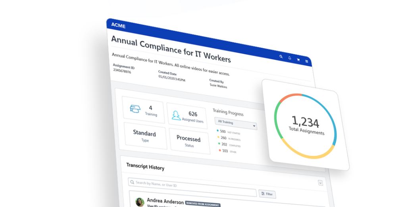Click the Created Date 01/01/2020 3:41PM value

click(171, 78)
